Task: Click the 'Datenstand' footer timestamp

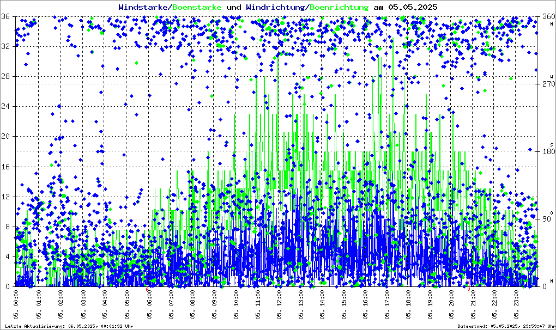Action: click(506, 326)
